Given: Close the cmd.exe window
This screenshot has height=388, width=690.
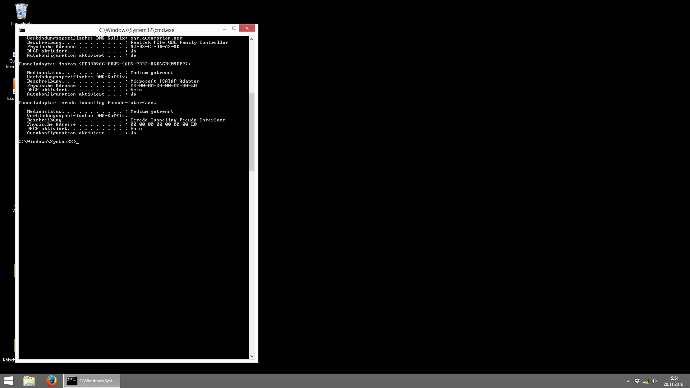Looking at the screenshot, I should [x=247, y=28].
